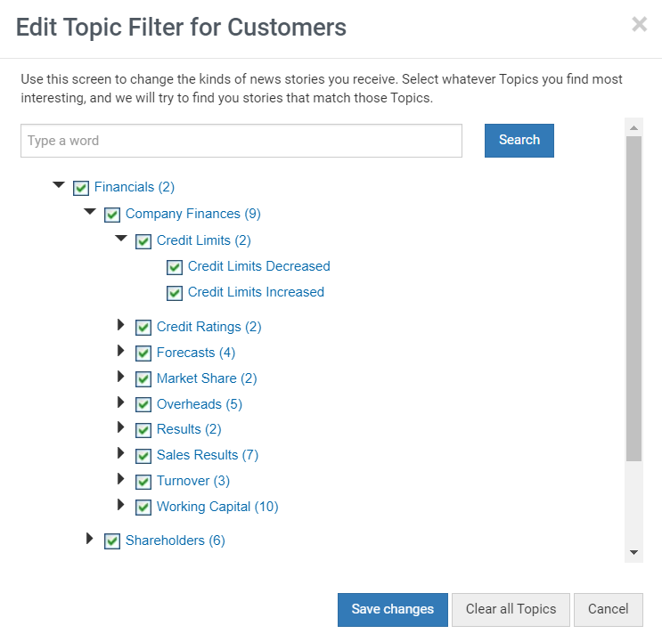Image resolution: width=662 pixels, height=642 pixels.
Task: Select the Market Share topic link
Action: pyautogui.click(x=207, y=378)
